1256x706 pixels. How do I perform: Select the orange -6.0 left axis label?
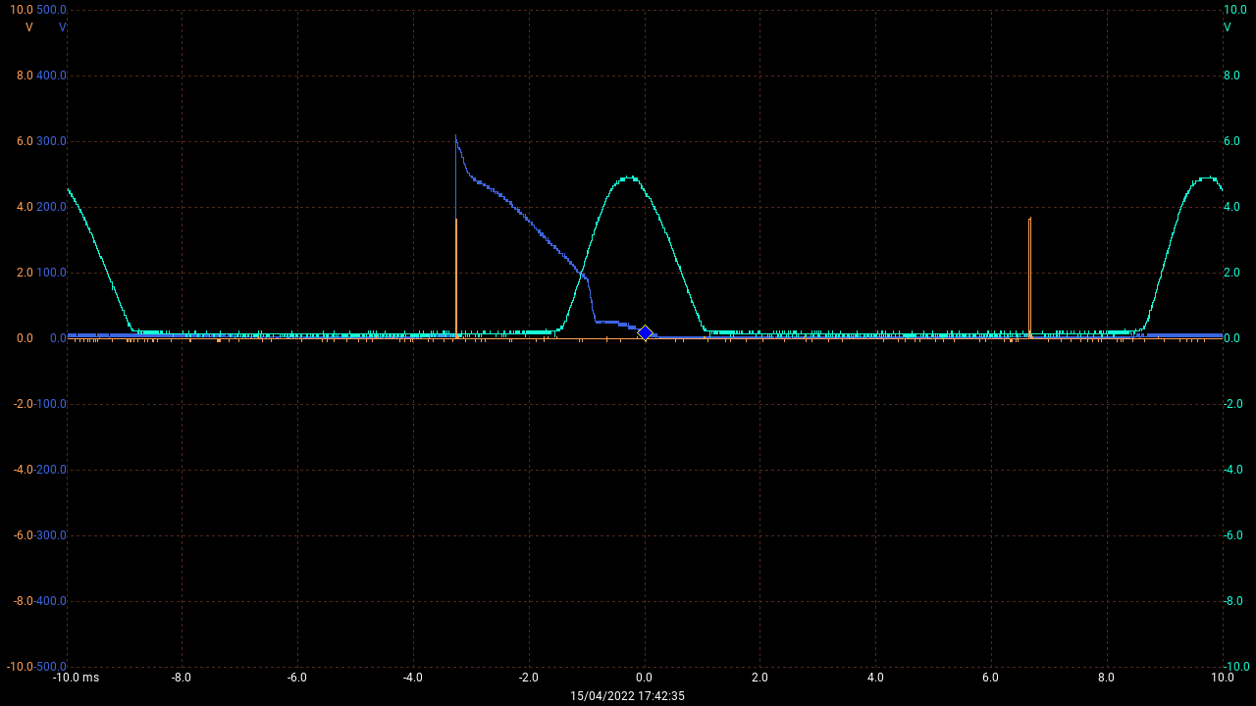point(22,535)
